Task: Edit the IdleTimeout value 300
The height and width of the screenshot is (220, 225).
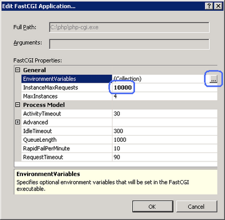Action: pos(165,131)
